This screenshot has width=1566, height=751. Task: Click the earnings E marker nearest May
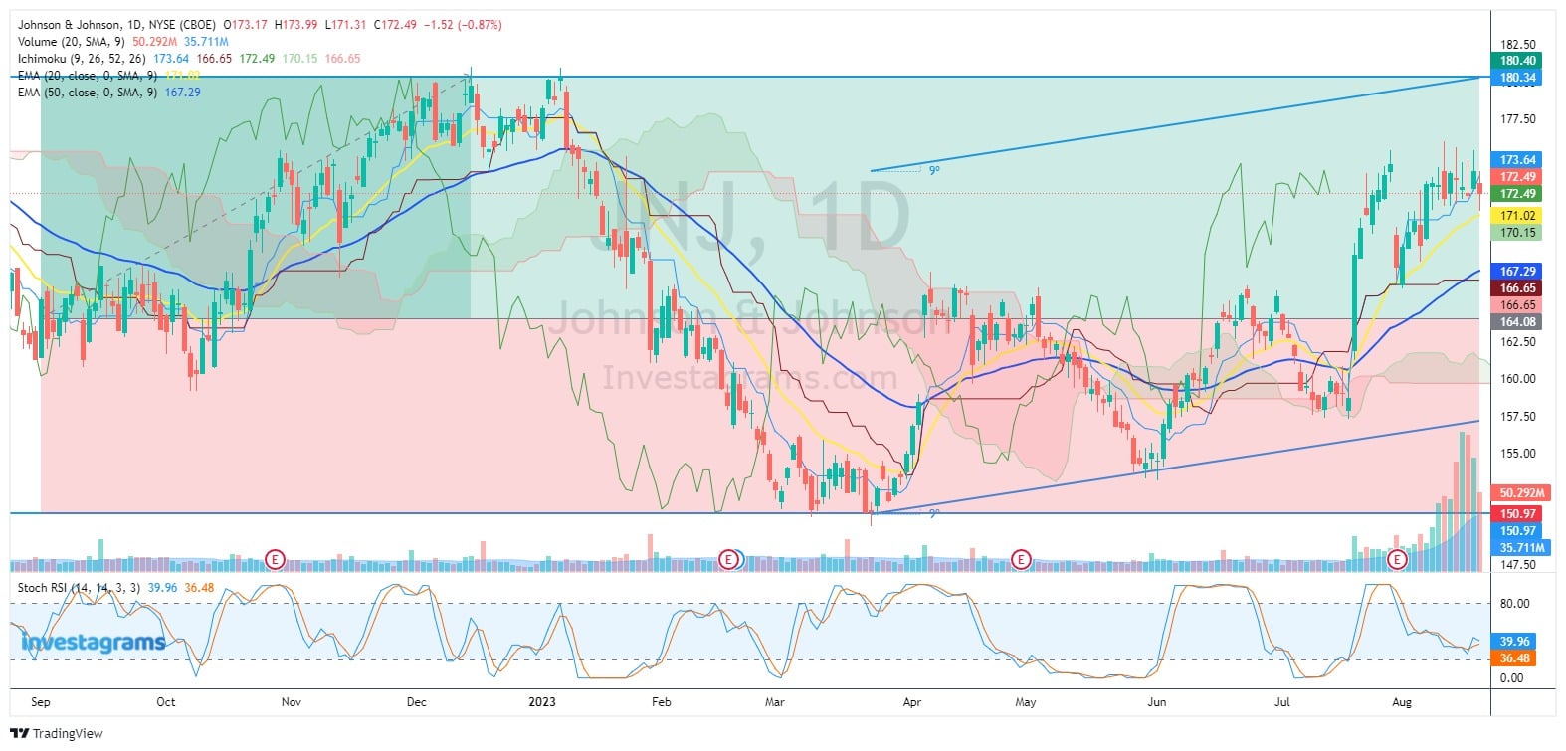click(1020, 561)
